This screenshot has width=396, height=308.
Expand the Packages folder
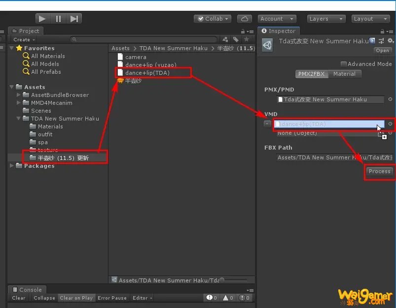(12, 166)
